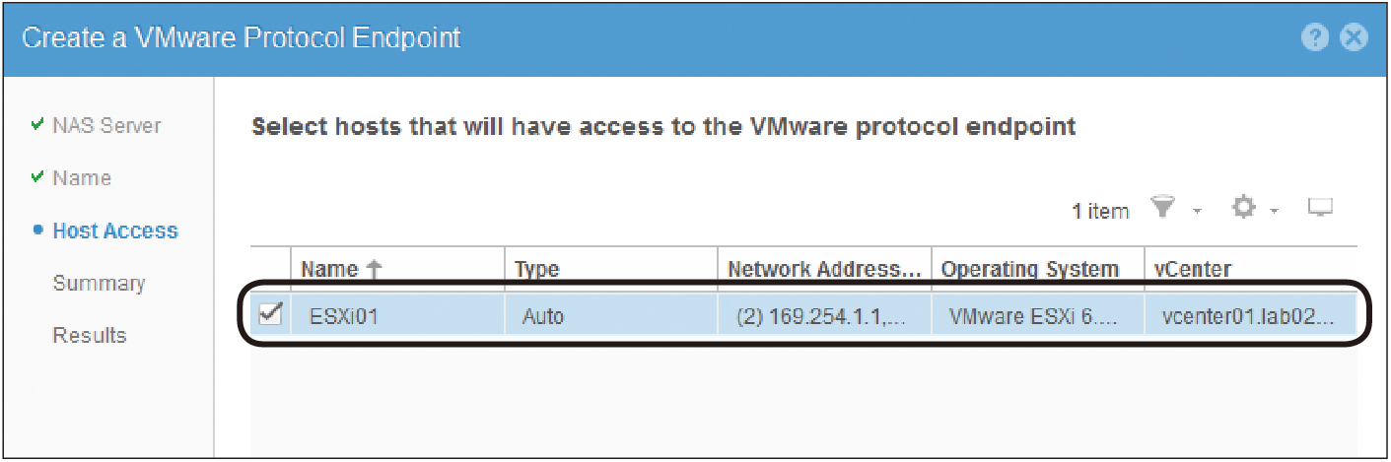Sort by the Name column header
Image resolution: width=1391 pixels, height=462 pixels.
[x=329, y=269]
